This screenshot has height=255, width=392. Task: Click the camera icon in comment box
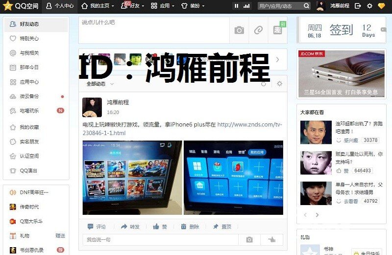coord(249,239)
